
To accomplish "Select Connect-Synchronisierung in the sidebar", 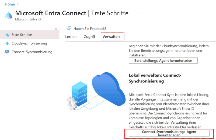I will (32, 52).
